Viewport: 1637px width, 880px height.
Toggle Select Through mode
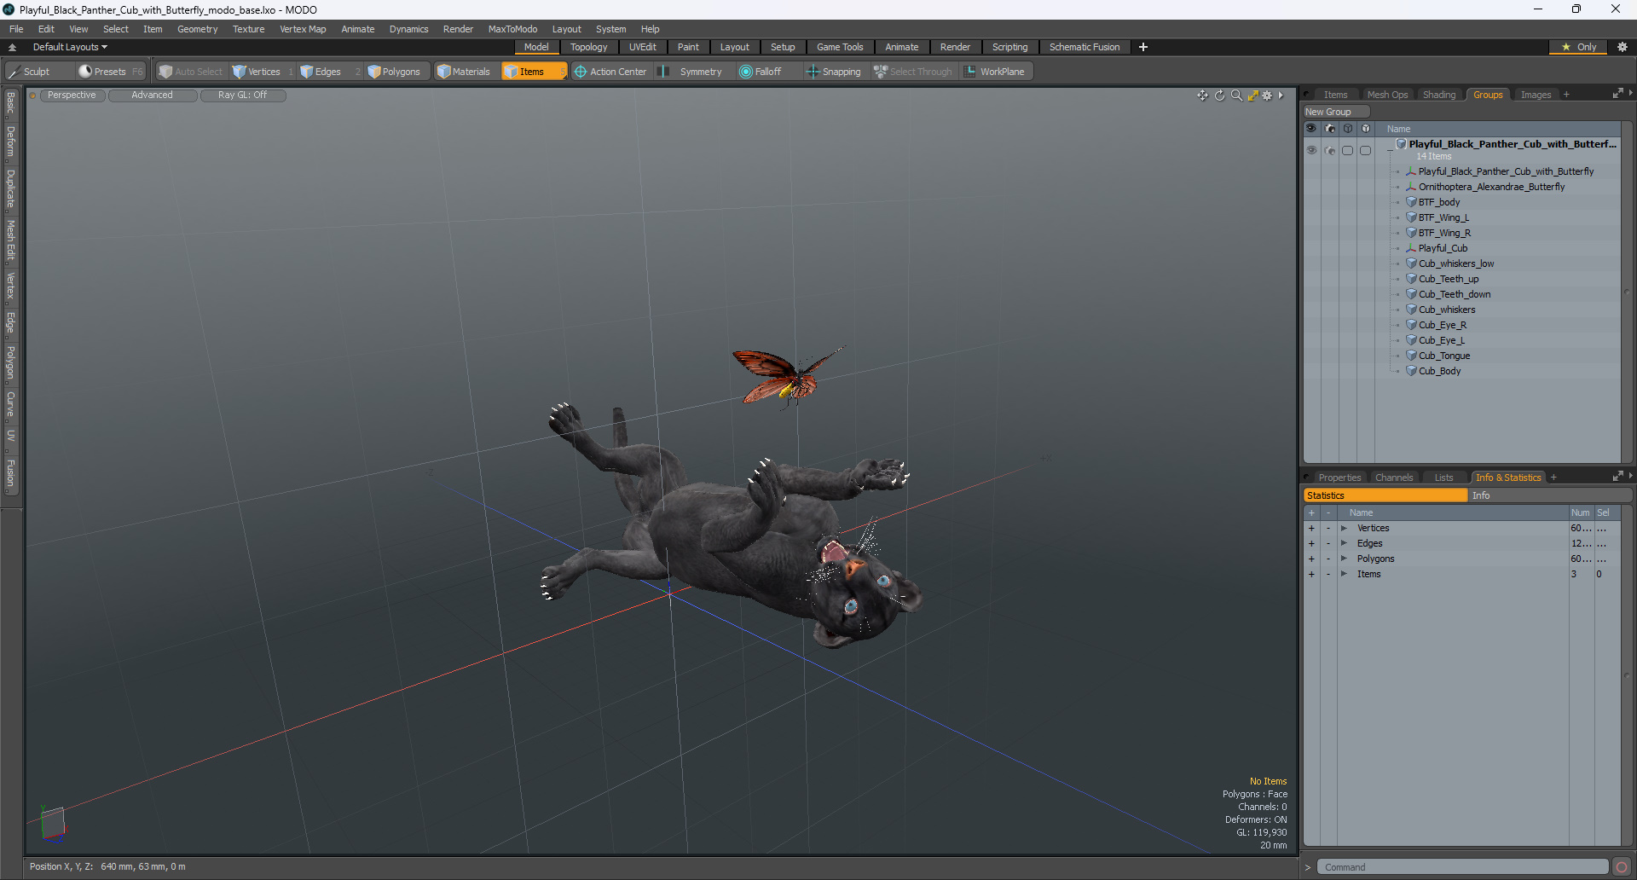tap(913, 72)
